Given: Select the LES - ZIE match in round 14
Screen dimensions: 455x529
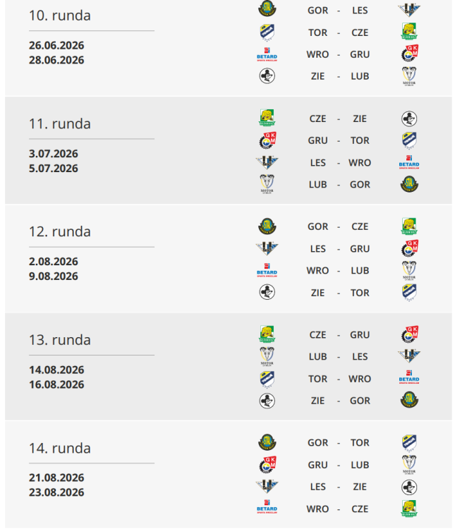Looking at the screenshot, I should click(x=339, y=487).
